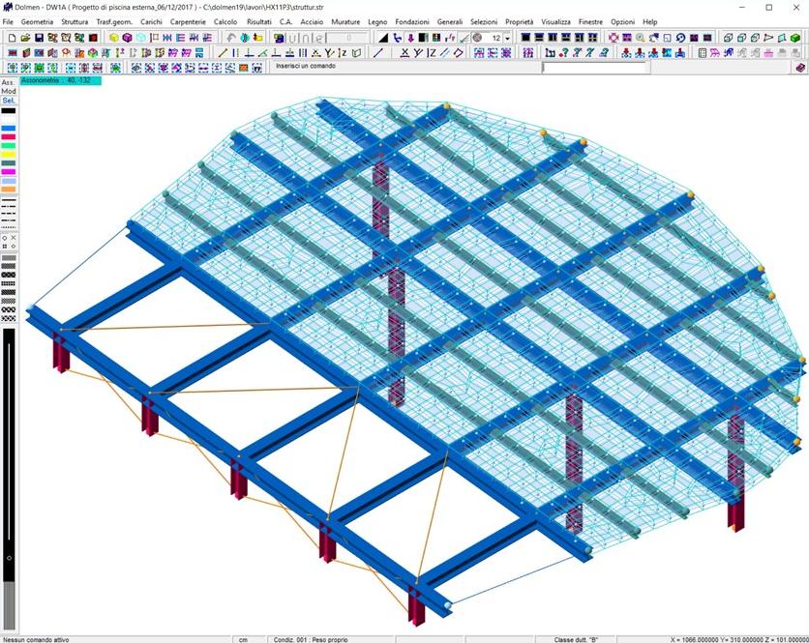Click the Undo arrow icon

231,38
